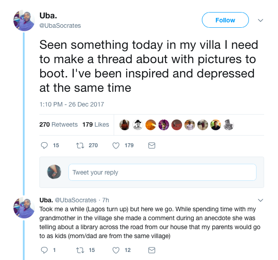The image size is (278, 260).
Task: Share thread reply via direct message
Action: click(151, 251)
